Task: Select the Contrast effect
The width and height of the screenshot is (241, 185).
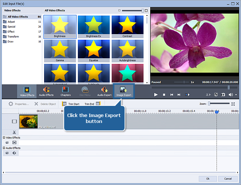Action: [x=128, y=26]
